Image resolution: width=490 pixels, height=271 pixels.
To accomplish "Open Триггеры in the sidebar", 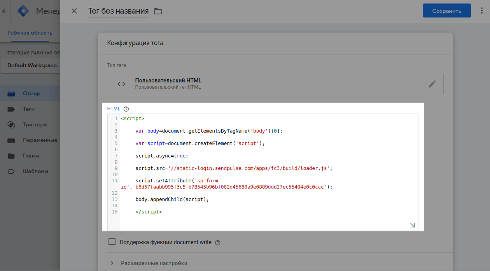I will pos(35,125).
